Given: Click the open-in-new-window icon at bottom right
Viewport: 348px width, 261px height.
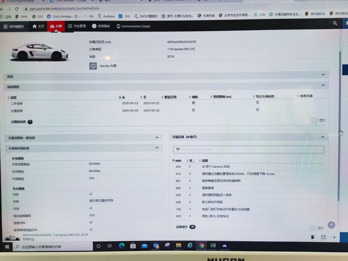Looking at the screenshot, I should pyautogui.click(x=323, y=237).
